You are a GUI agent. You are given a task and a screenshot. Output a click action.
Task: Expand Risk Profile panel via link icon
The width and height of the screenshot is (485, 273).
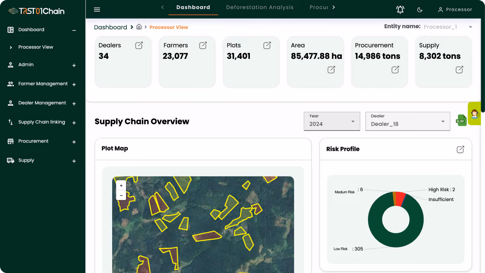[460, 149]
